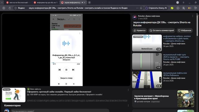Open the browser profile avatar
Screen dimensions: 199x112
coord(178,2)
